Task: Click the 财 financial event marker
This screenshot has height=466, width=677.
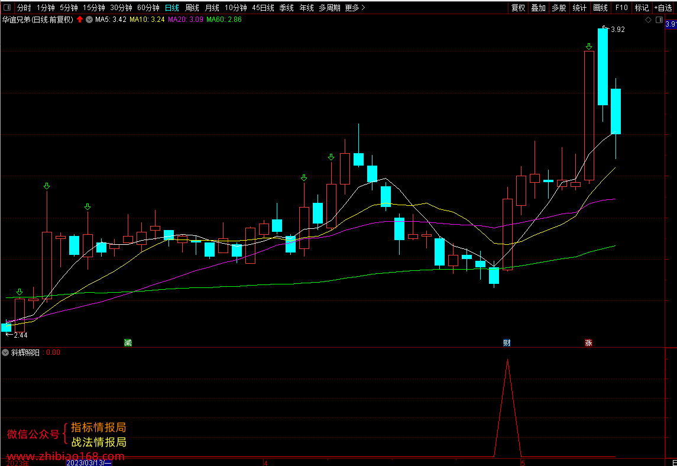Action: click(x=507, y=343)
